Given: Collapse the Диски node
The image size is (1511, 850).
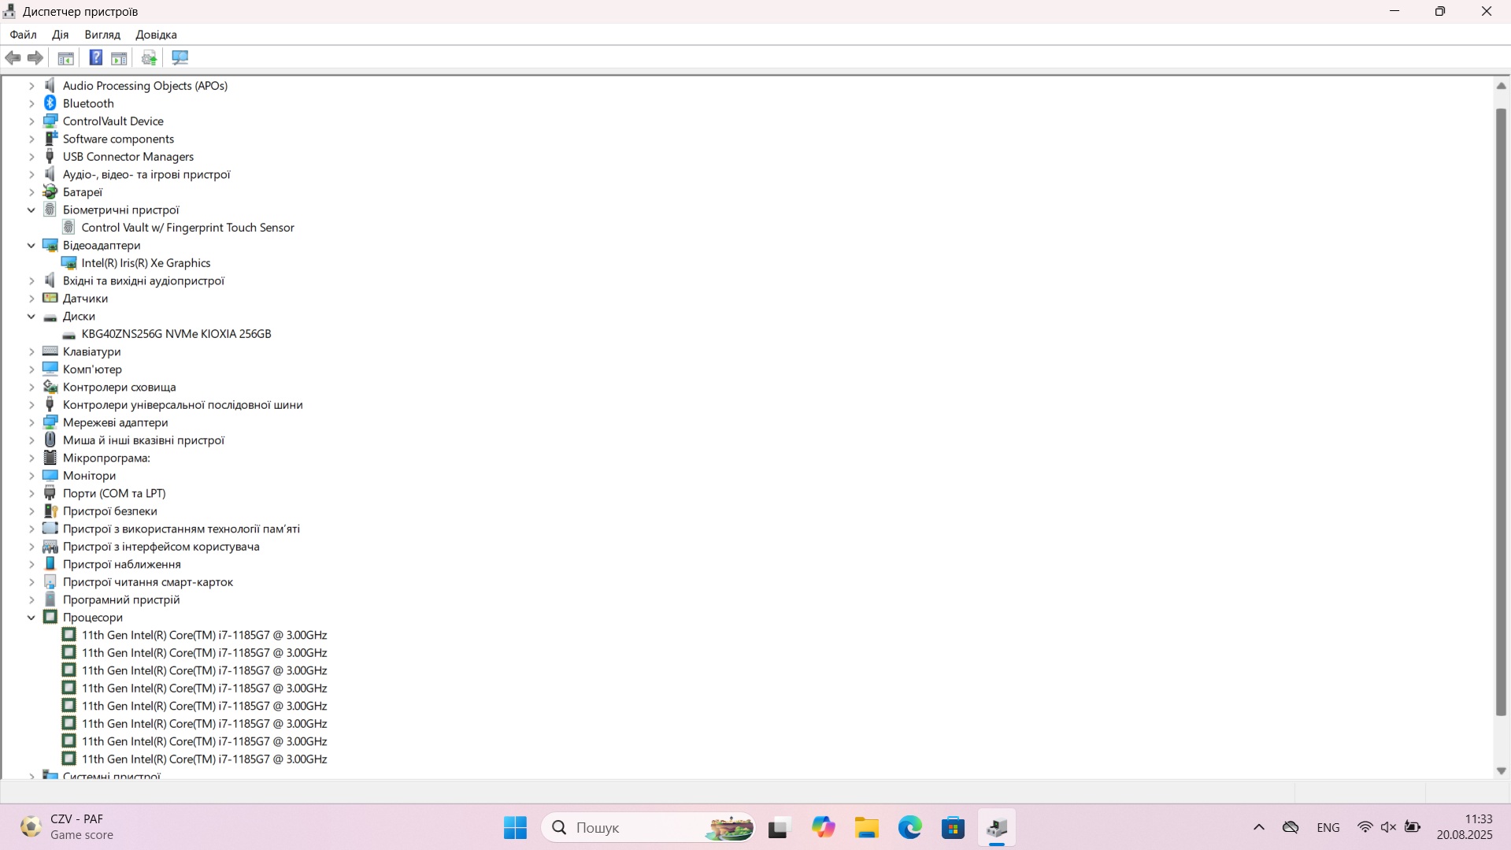Looking at the screenshot, I should [x=31, y=316].
